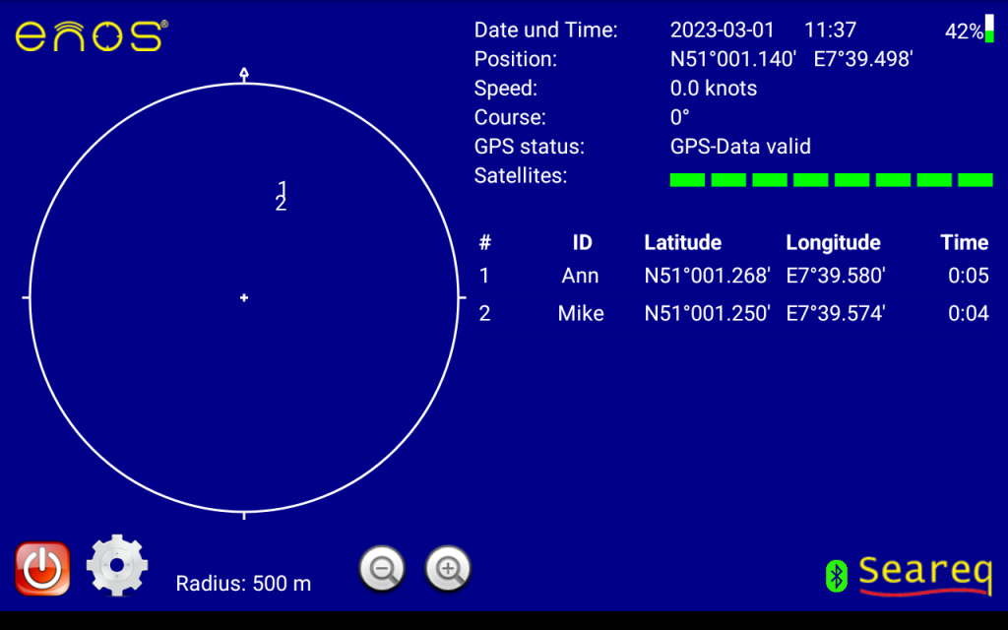Open settings via the gear icon
This screenshot has height=630, width=1008.
(x=117, y=567)
